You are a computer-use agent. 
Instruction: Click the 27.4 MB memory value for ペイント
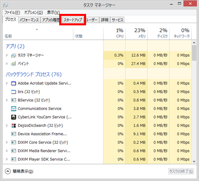tap(138, 64)
